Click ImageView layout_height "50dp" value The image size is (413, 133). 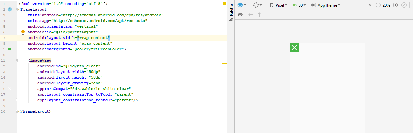[95, 77]
